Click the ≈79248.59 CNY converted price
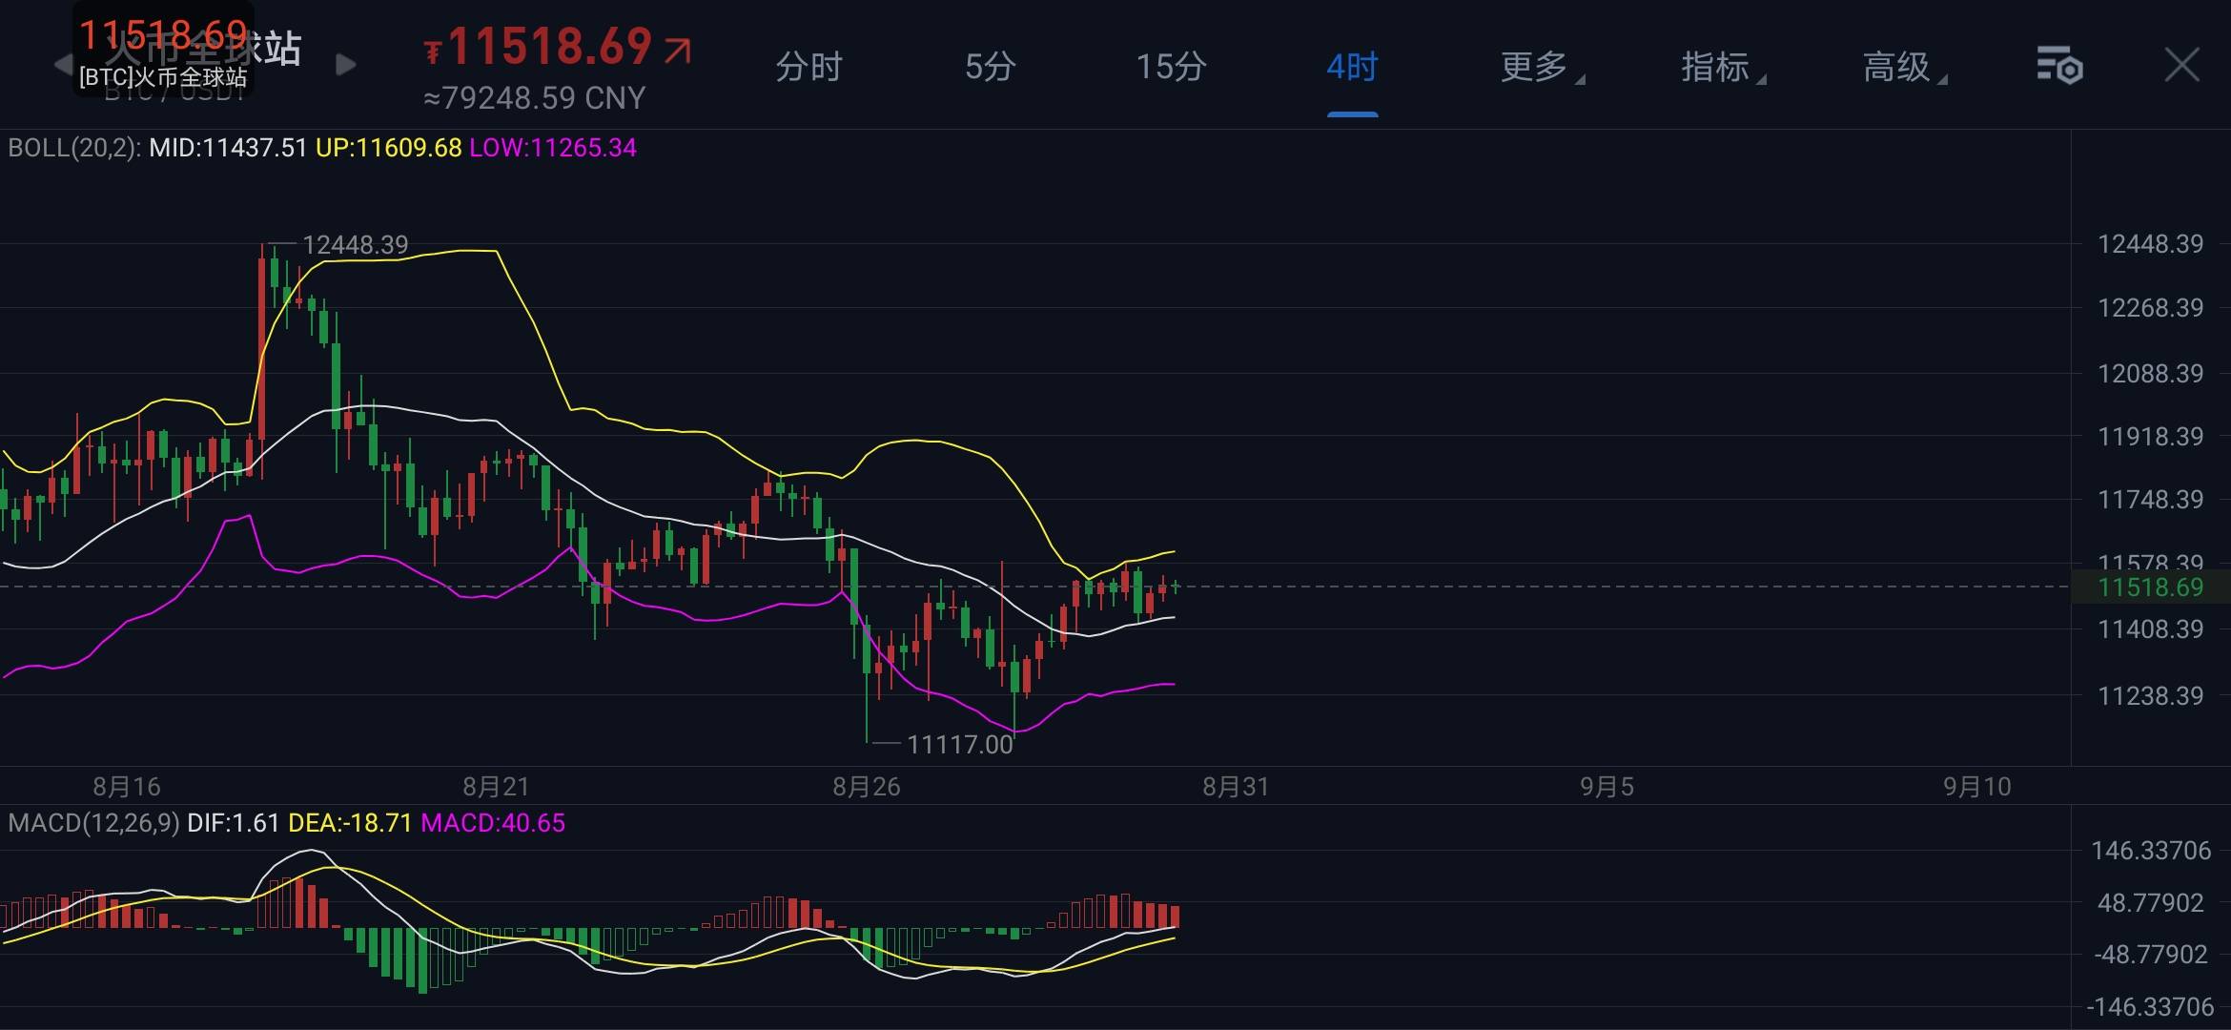This screenshot has height=1030, width=2231. pos(535,98)
